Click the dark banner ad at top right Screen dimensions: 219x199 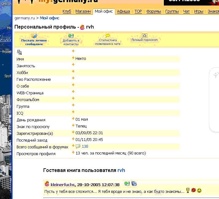click(191, 2)
